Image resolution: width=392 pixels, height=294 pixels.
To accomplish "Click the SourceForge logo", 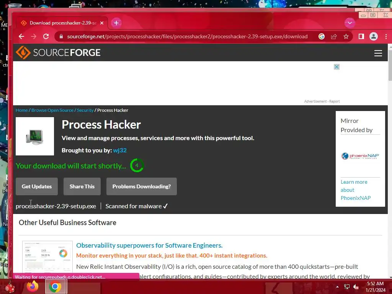I will 58,52.
